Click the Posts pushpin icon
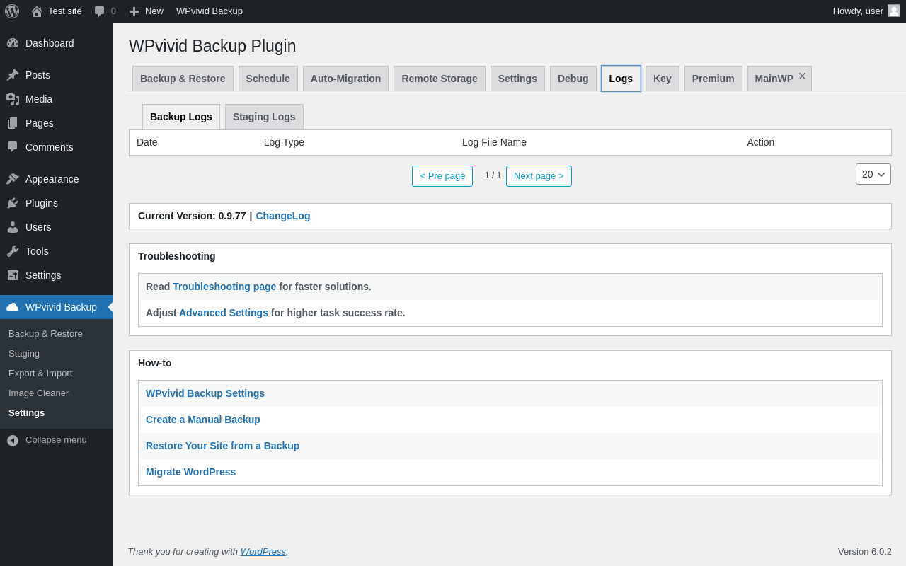The height and width of the screenshot is (566, 906). coord(13,75)
